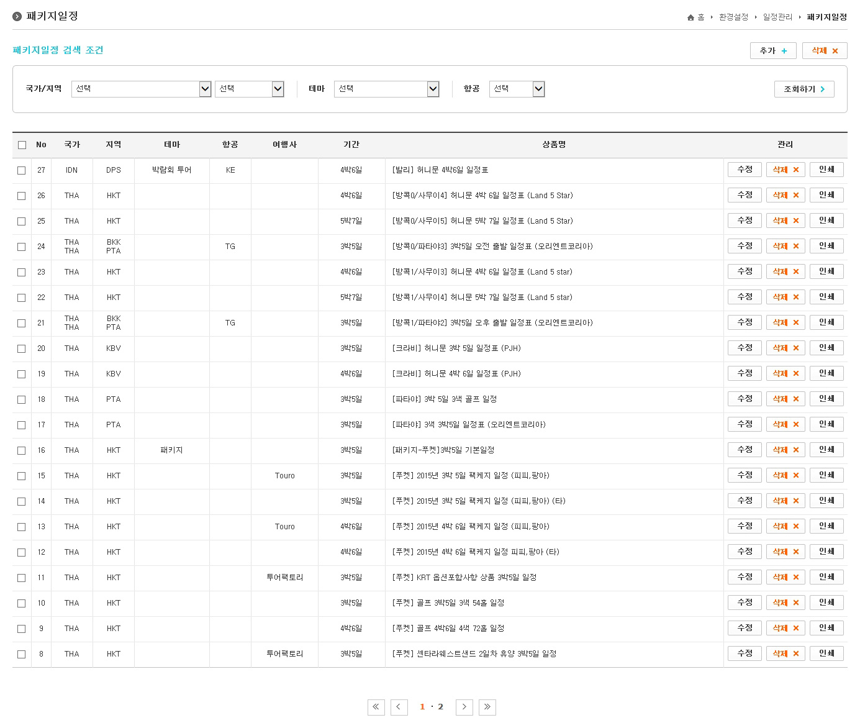
Task: Toggle the select-all checkbox in the table header
Action: [22, 144]
